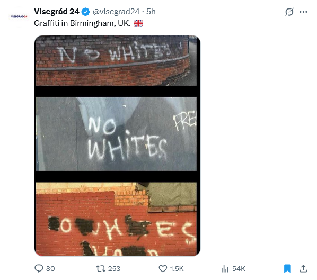Open the top brick wall graffiti photo
This screenshot has height=280, width=317.
click(x=116, y=61)
